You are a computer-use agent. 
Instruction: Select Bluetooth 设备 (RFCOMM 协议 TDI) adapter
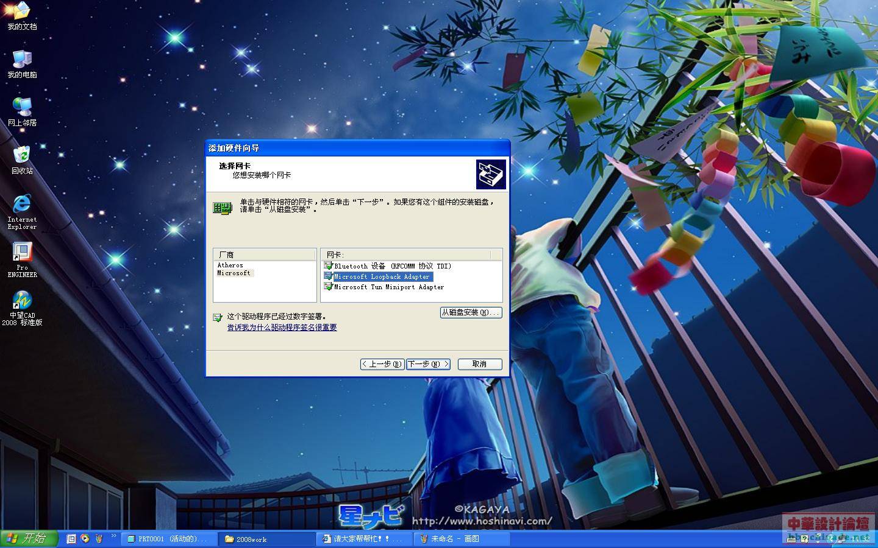tap(393, 266)
